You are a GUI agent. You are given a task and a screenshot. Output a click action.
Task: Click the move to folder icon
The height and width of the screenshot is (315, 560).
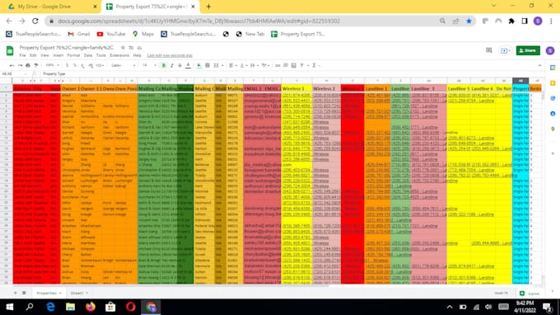click(131, 48)
